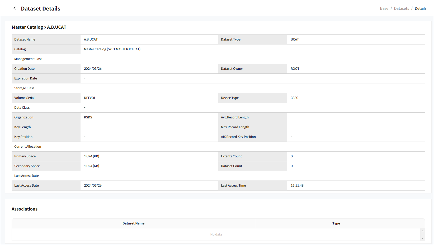This screenshot has width=434, height=245.
Task: Select the Type column header
Action: pyautogui.click(x=336, y=223)
